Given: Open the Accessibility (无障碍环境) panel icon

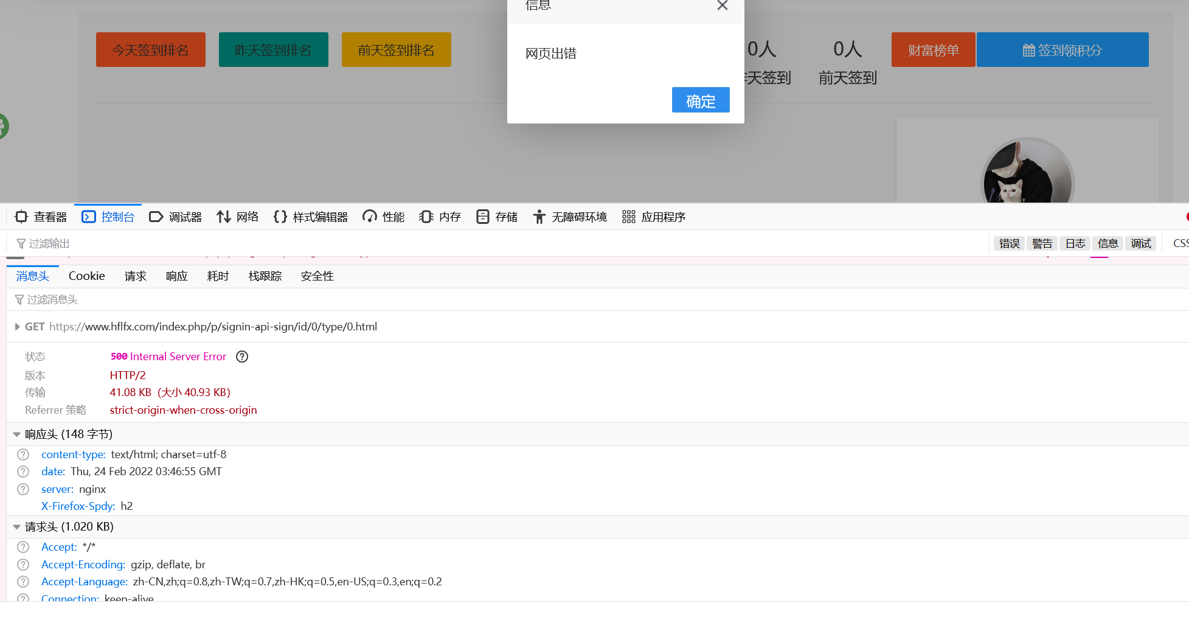Looking at the screenshot, I should coord(539,217).
